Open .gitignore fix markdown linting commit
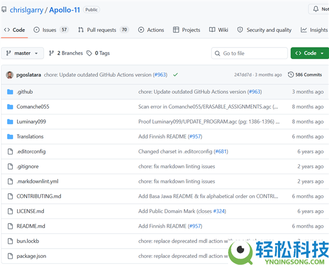This screenshot has width=329, height=265. coord(177,166)
